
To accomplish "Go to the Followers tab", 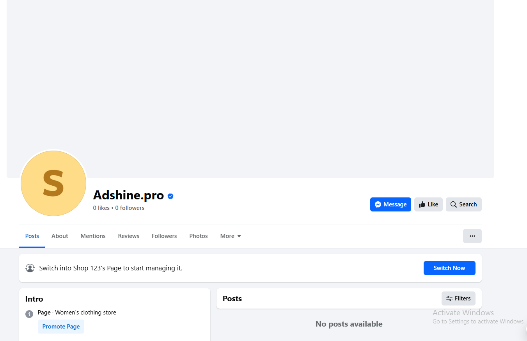I will pos(164,236).
